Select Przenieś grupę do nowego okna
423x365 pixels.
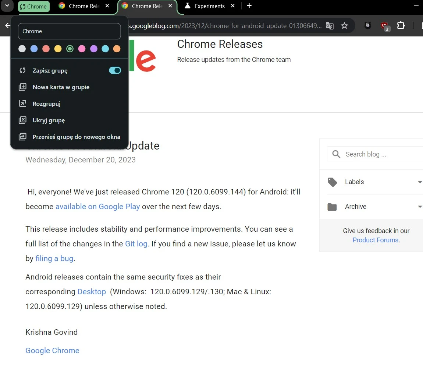69,137
